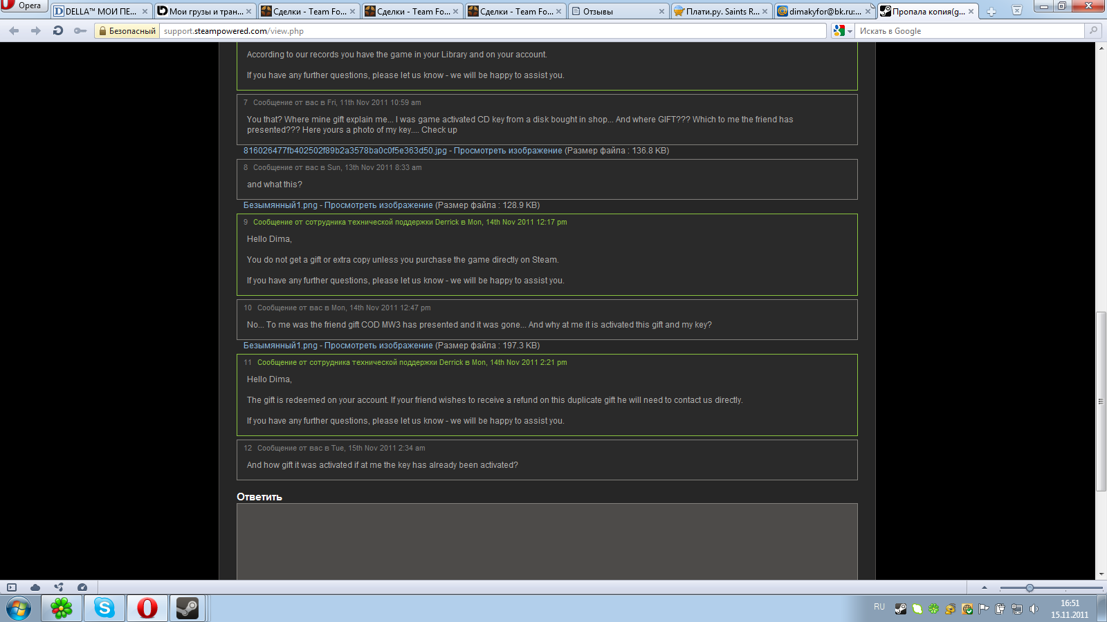Viewport: 1107px width, 622px height.
Task: Click the RU language indicator
Action: click(x=879, y=607)
